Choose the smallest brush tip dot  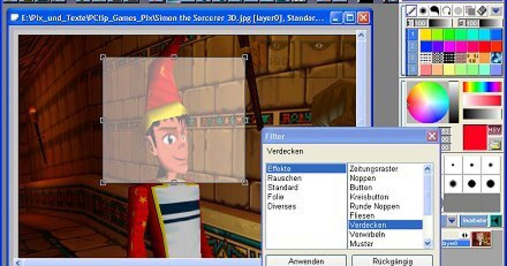click(453, 165)
